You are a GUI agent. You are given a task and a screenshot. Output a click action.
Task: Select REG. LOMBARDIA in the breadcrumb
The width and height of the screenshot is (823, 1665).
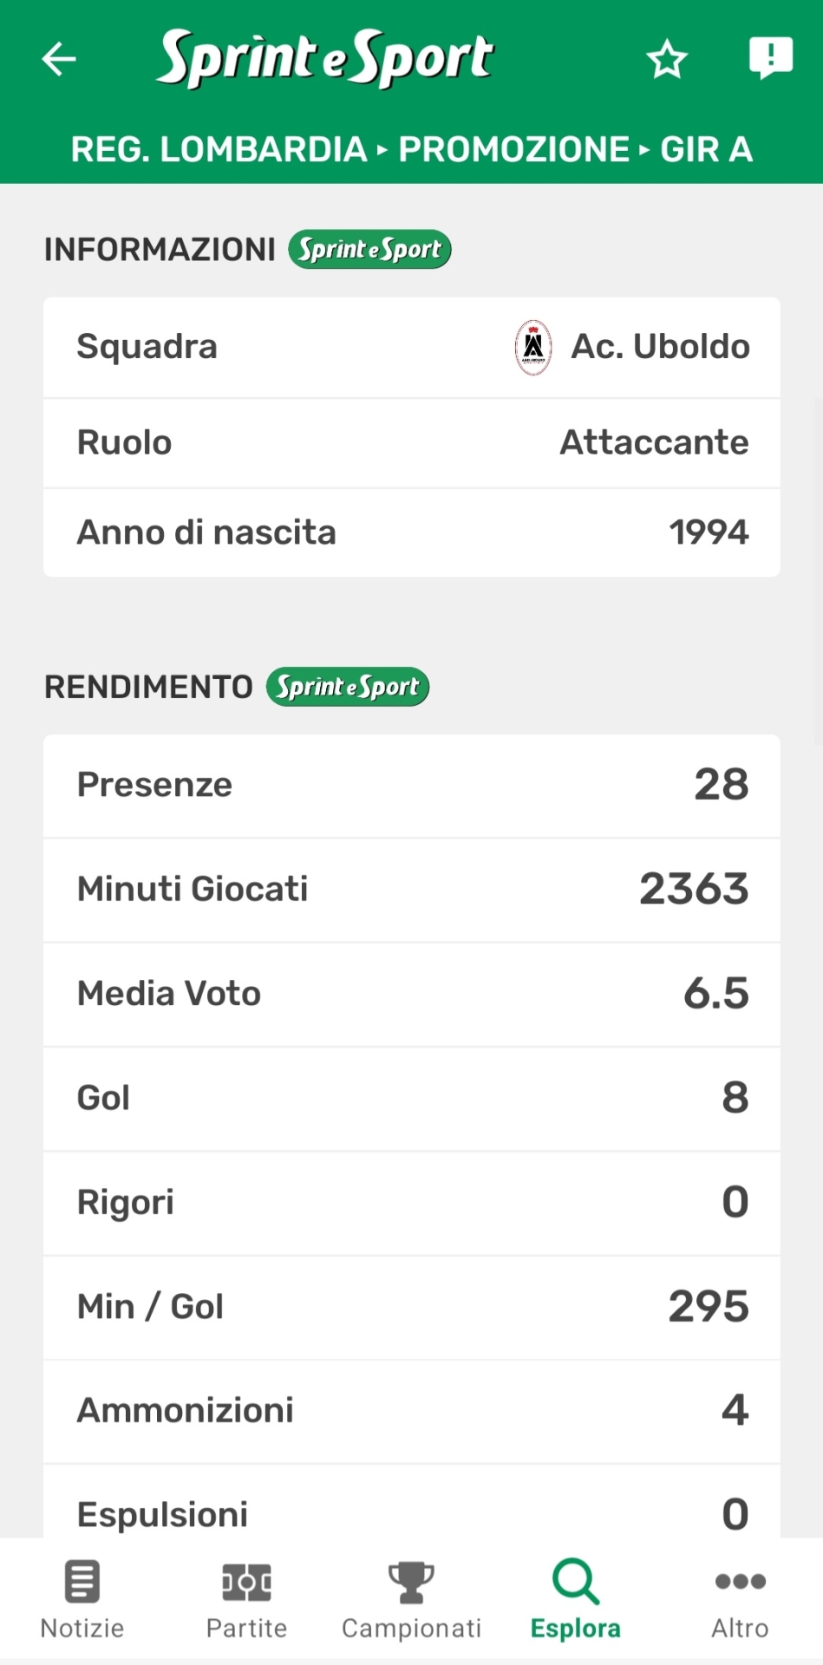coord(219,149)
